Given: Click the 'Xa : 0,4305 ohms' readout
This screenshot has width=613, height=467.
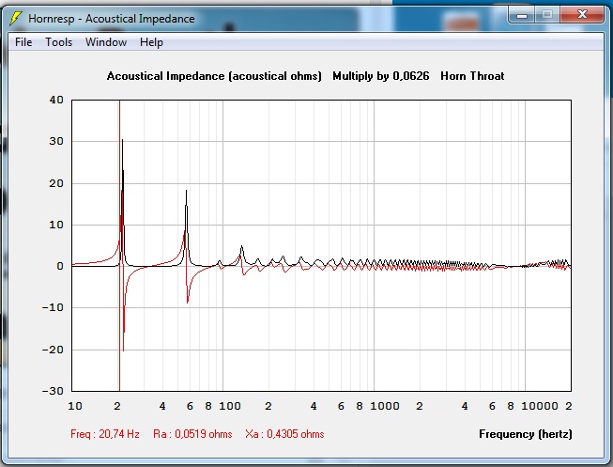Looking at the screenshot, I should [284, 434].
